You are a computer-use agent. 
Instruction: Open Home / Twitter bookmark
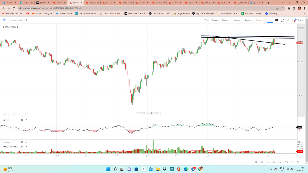point(64,13)
